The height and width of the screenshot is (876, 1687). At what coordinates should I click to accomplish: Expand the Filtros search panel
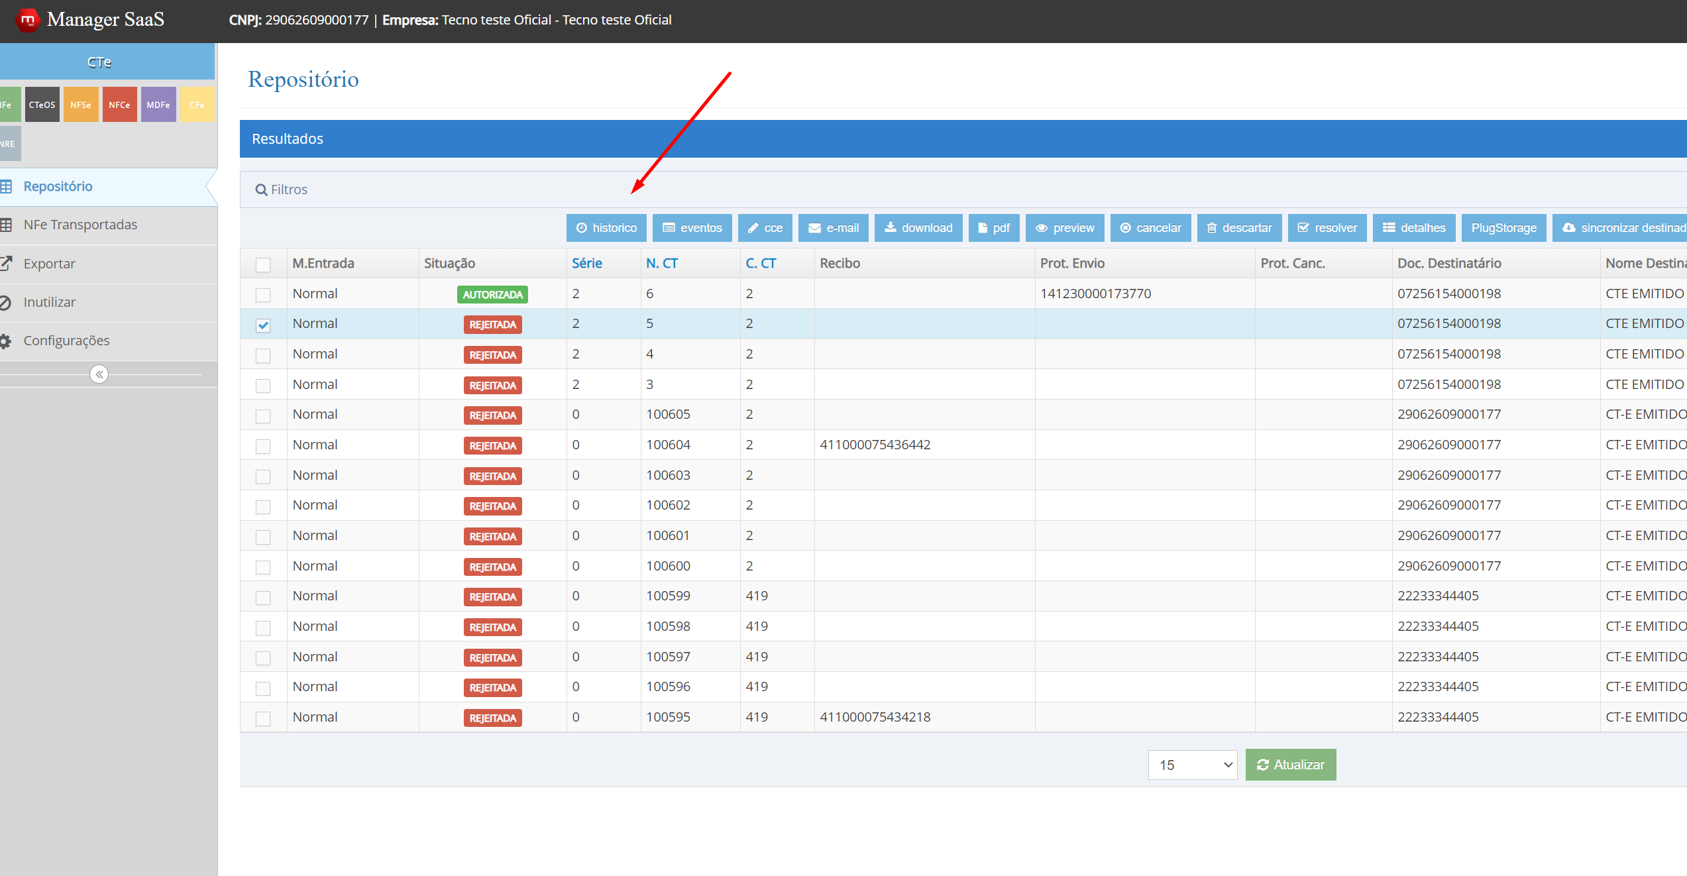pos(282,190)
